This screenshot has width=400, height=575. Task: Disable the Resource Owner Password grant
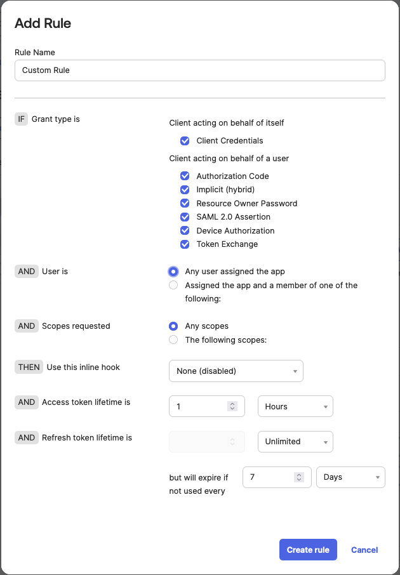(185, 204)
